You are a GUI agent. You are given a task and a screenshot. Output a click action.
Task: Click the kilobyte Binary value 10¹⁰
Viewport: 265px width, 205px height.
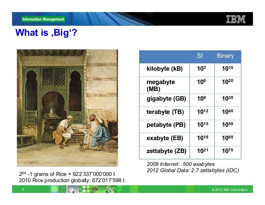(228, 68)
